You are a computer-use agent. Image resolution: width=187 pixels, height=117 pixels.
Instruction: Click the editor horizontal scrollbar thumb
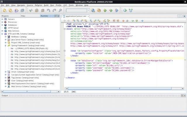click(120, 88)
